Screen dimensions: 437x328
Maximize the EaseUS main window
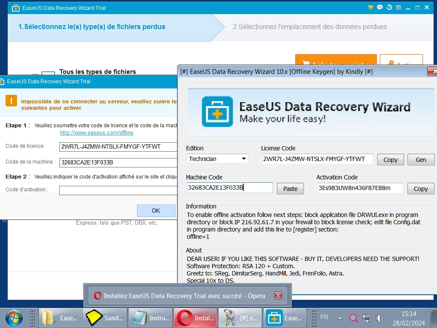pos(417,8)
